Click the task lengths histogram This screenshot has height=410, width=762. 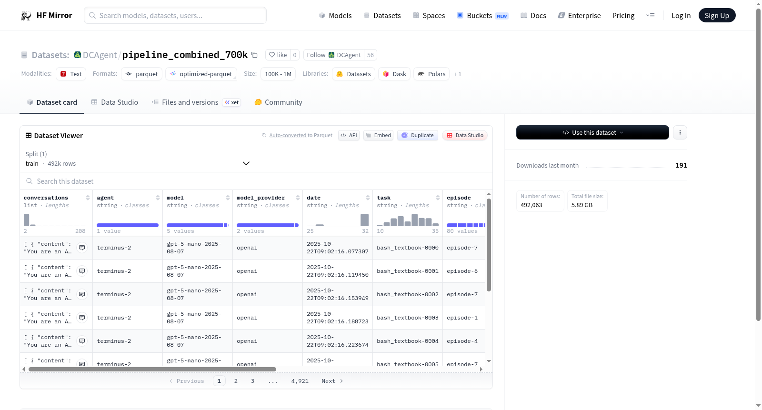[408, 220]
